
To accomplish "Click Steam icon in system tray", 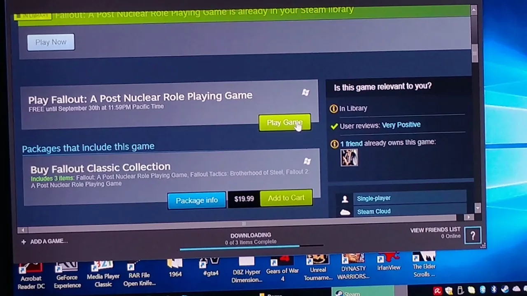I will (x=505, y=289).
